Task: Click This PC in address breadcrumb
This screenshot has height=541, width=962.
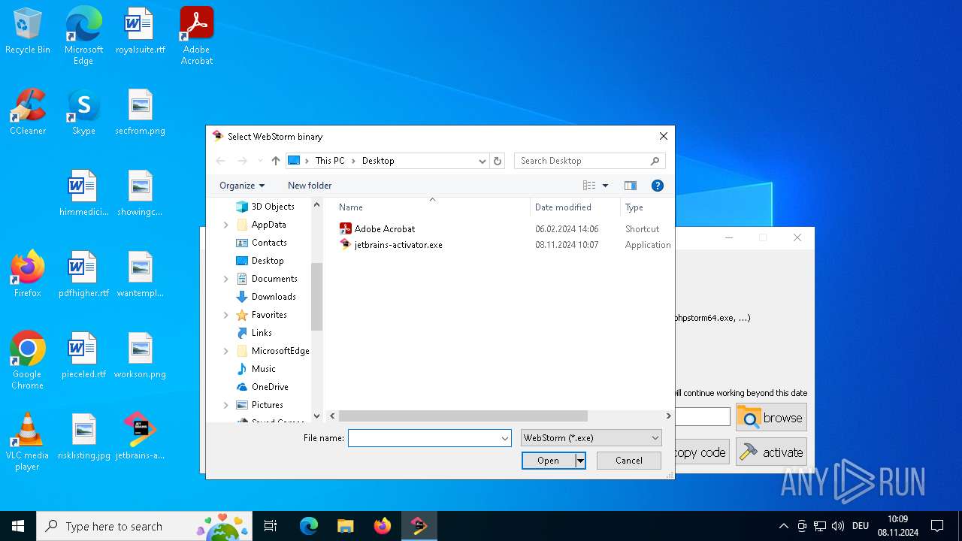Action: [330, 161]
